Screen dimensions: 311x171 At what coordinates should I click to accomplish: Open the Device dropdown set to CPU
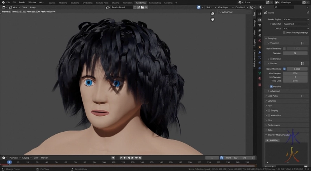[296, 28]
